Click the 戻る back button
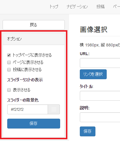 (34, 25)
